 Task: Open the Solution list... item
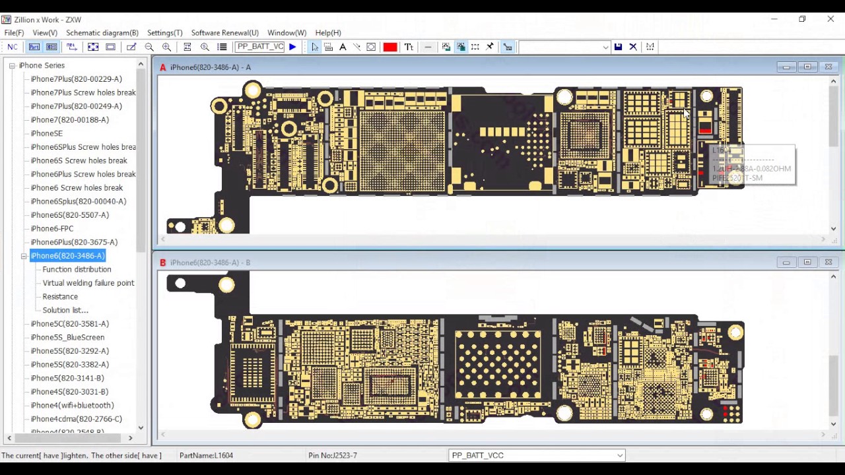pos(65,310)
